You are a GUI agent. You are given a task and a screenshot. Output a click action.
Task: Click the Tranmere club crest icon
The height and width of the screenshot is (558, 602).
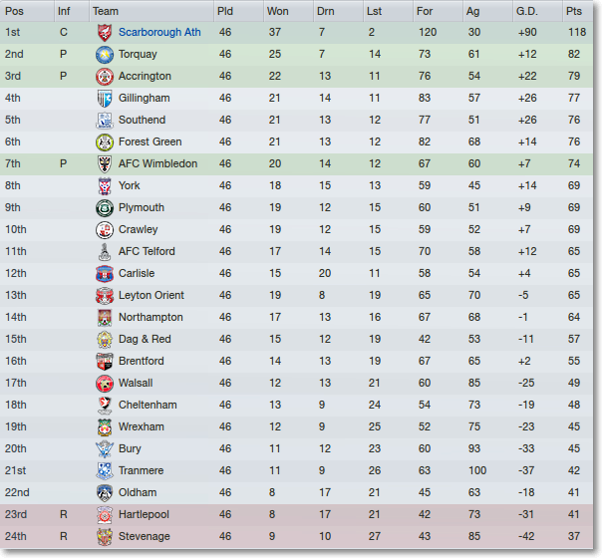(105, 470)
